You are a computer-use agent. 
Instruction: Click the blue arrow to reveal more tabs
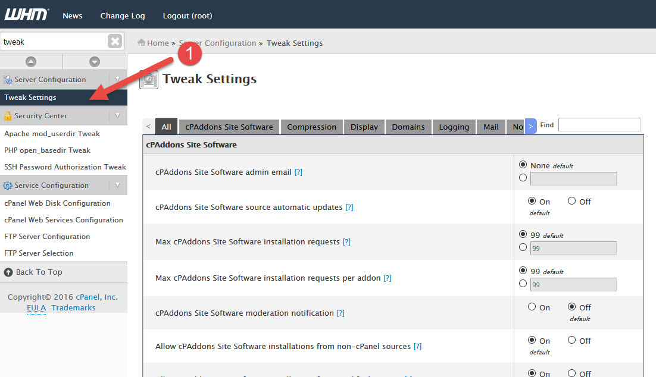[530, 126]
